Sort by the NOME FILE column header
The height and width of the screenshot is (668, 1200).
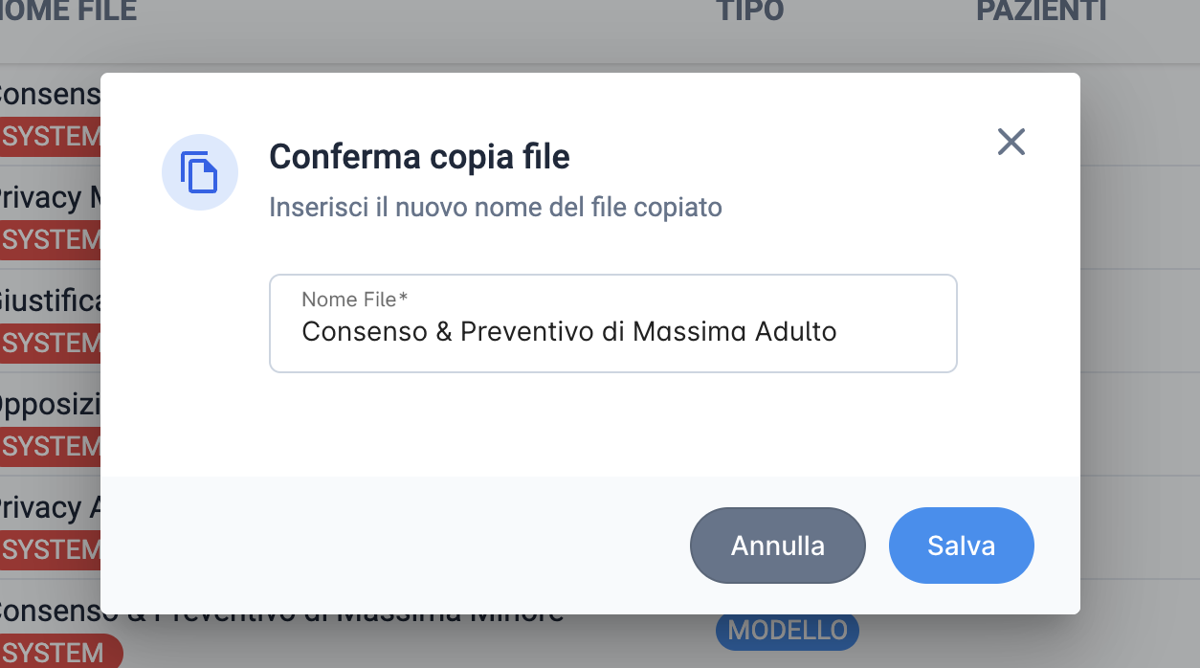pyautogui.click(x=67, y=11)
